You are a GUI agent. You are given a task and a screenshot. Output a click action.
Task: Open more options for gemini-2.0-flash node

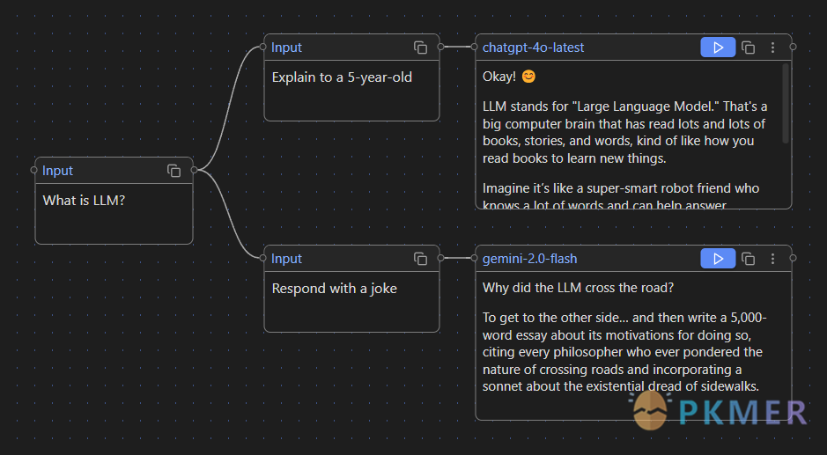[x=773, y=259]
